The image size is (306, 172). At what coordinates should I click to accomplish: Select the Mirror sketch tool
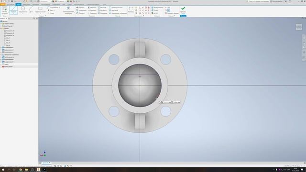tap(118, 13)
